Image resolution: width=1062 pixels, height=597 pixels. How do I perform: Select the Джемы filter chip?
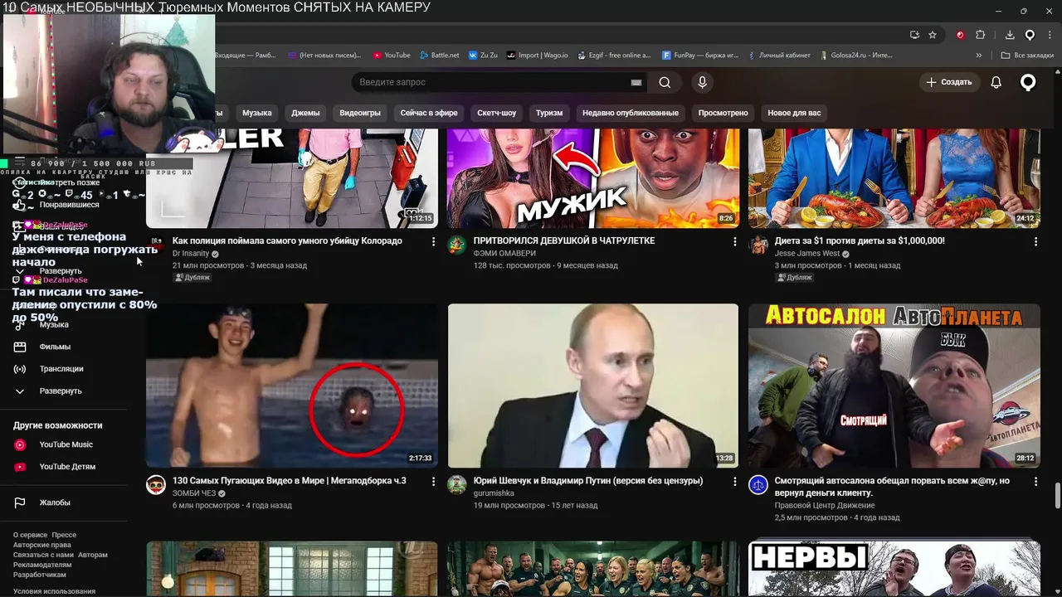305,113
